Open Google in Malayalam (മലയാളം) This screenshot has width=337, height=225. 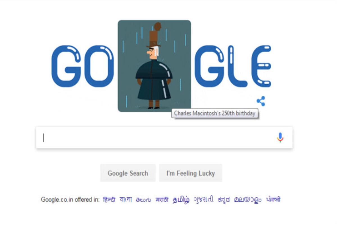248,200
